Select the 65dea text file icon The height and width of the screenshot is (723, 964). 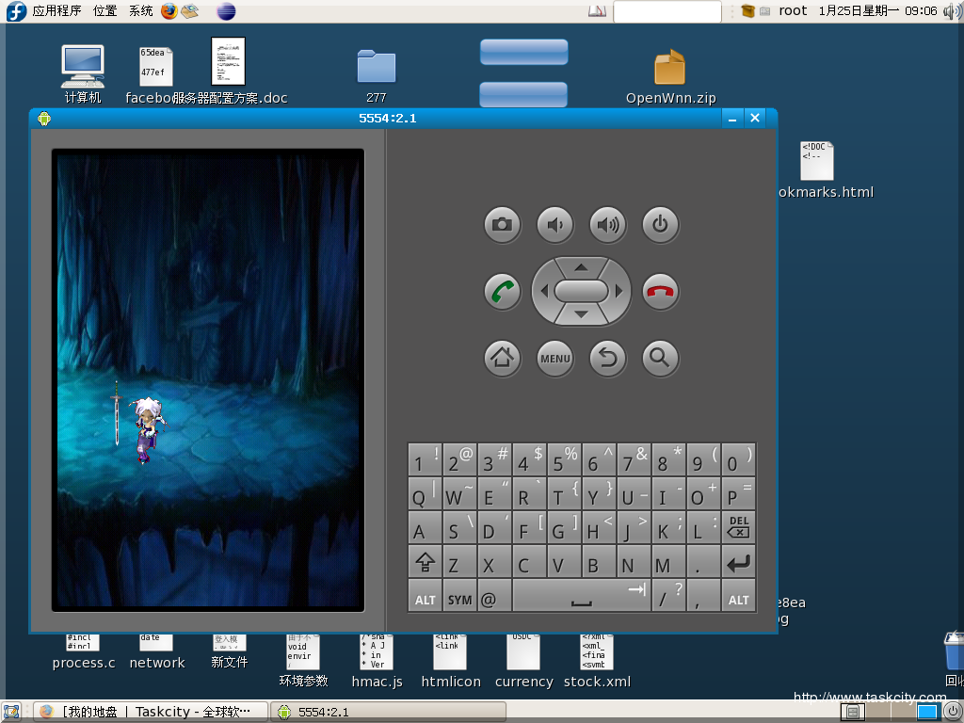(x=155, y=67)
